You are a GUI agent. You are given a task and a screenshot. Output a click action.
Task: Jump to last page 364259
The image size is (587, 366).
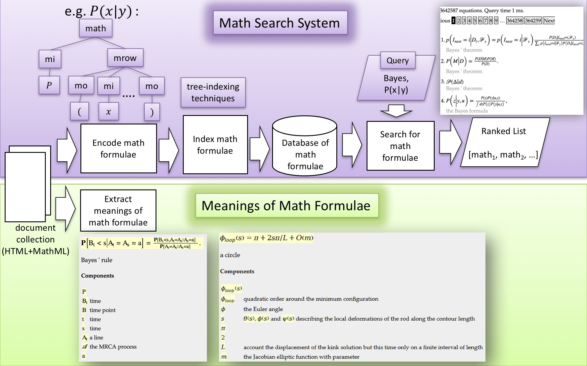[x=533, y=20]
